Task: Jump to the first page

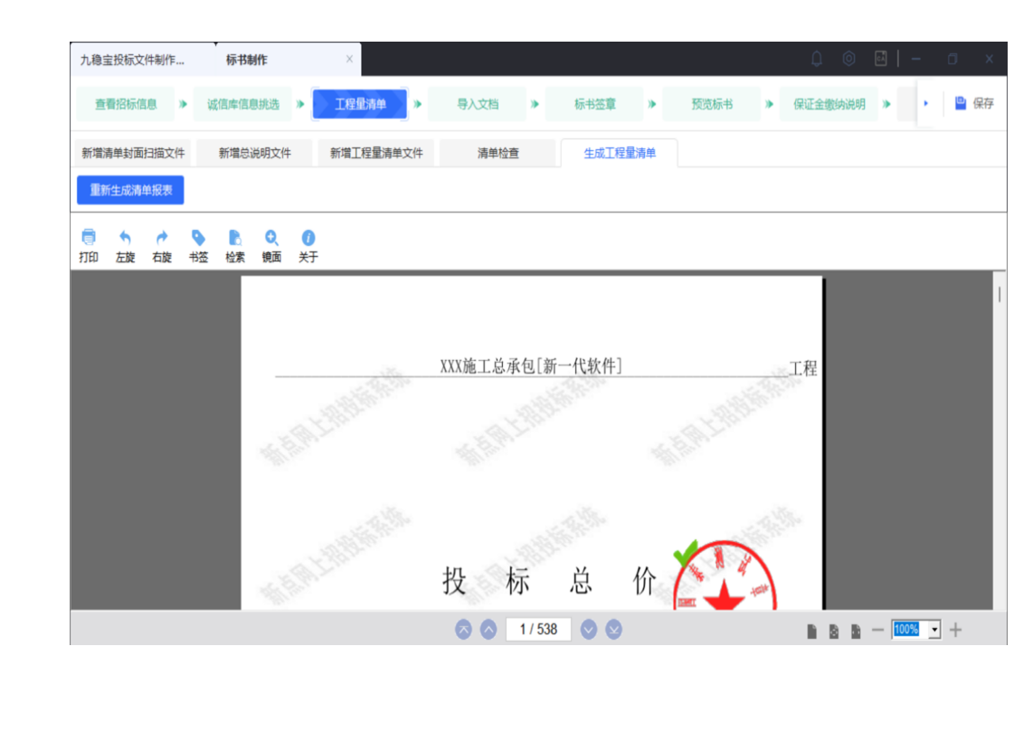Action: tap(463, 630)
